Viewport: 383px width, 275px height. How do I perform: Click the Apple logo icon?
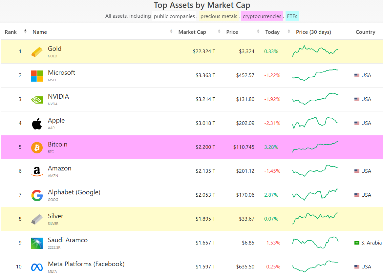(37, 124)
